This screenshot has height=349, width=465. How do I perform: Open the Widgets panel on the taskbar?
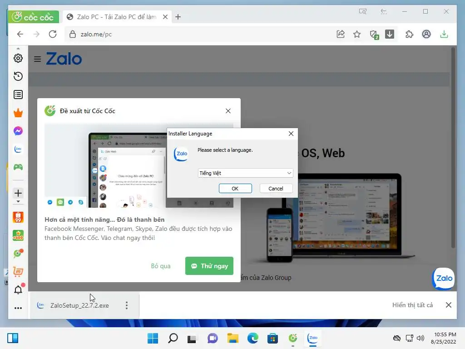[13, 338]
